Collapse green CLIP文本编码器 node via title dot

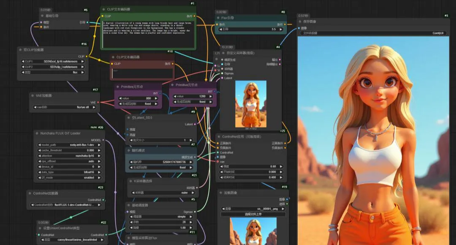point(103,9)
